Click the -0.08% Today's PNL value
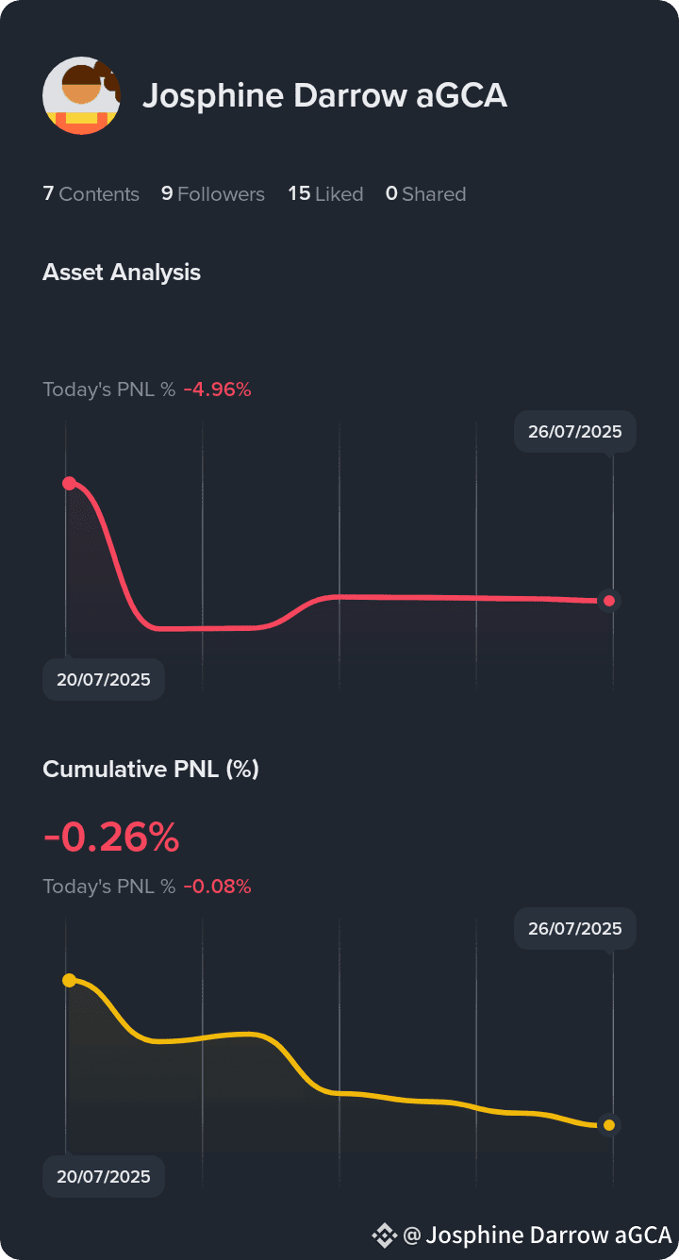Screen dimensions: 679x1260 click(217, 887)
